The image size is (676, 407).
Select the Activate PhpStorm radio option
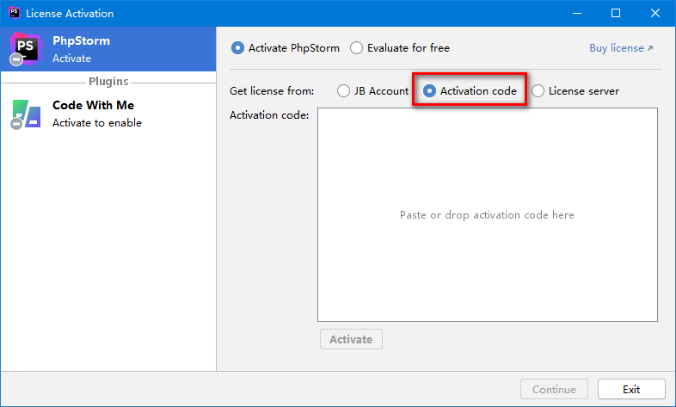238,48
